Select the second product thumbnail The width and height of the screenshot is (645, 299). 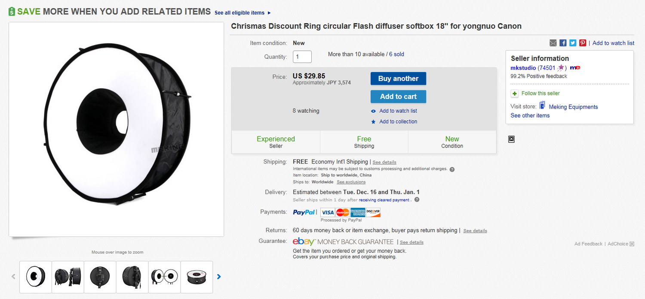click(x=68, y=277)
